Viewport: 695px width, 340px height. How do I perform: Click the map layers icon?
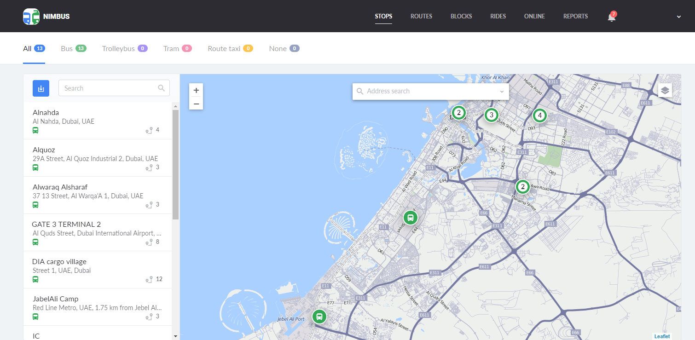click(665, 91)
